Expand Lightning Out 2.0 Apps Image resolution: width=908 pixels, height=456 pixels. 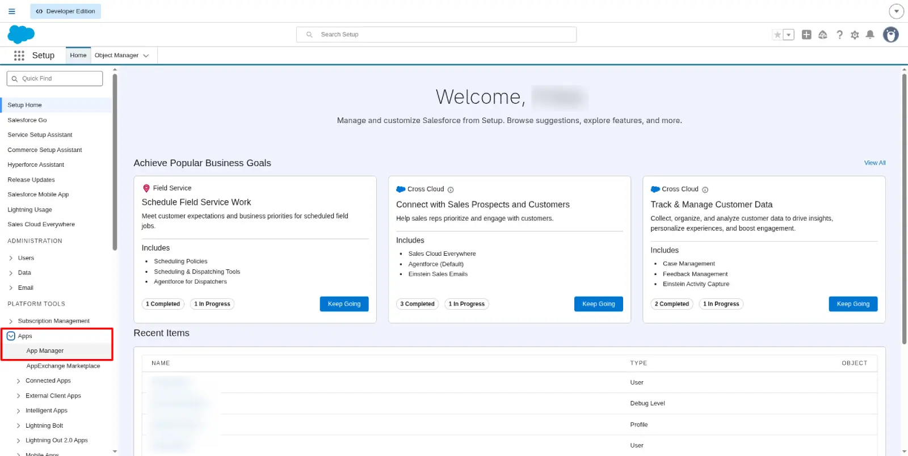pyautogui.click(x=18, y=441)
